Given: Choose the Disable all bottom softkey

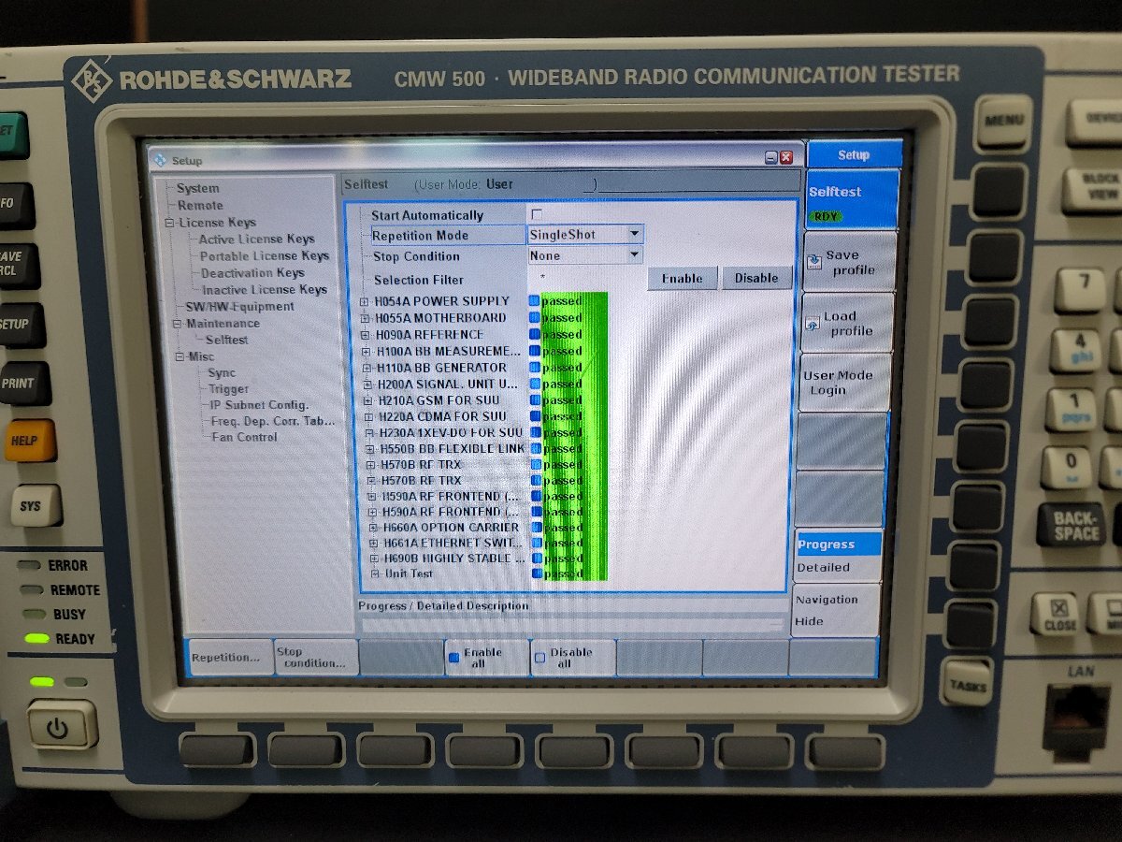Looking at the screenshot, I should coord(573,658).
